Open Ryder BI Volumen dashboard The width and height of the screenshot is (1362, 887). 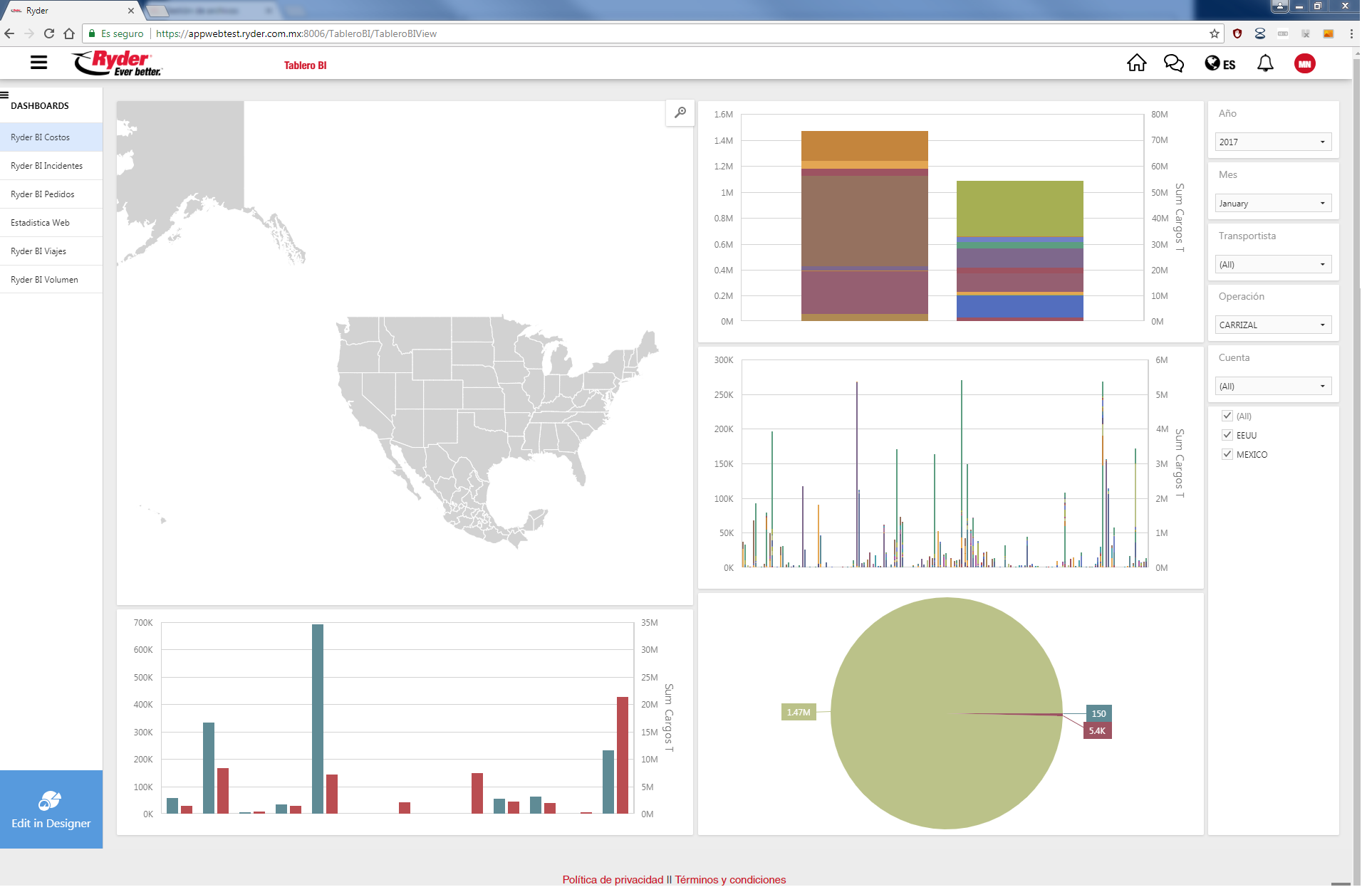pyautogui.click(x=45, y=280)
